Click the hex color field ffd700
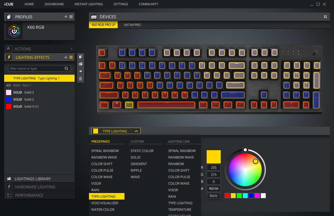 point(214,189)
